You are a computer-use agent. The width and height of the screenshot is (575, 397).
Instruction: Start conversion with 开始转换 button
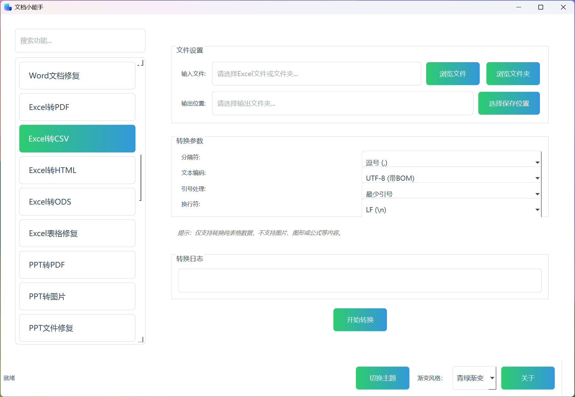click(x=360, y=320)
